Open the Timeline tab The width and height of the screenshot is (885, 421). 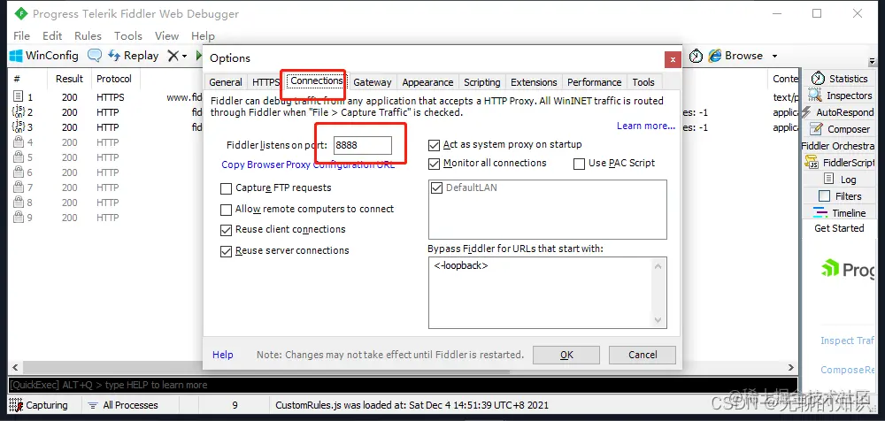coord(839,213)
